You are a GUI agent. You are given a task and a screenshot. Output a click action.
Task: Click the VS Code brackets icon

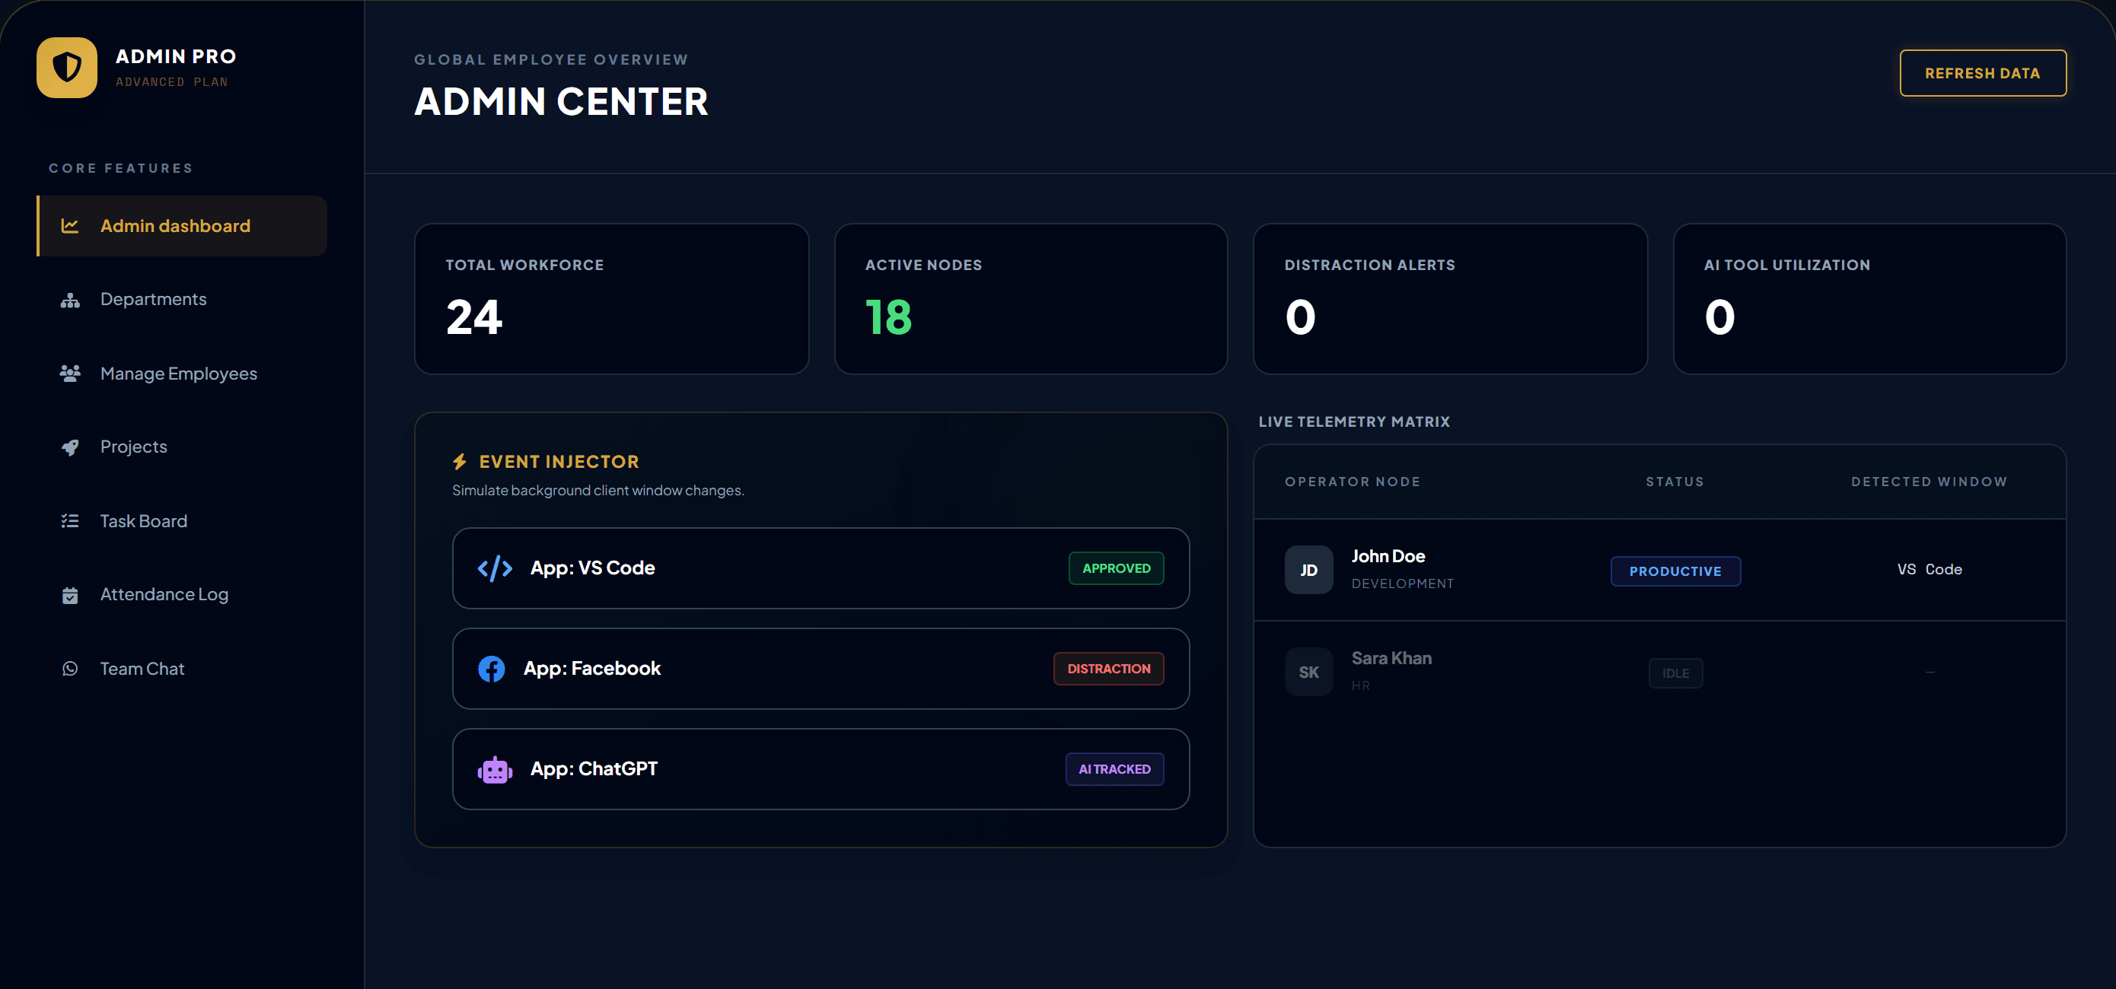495,568
